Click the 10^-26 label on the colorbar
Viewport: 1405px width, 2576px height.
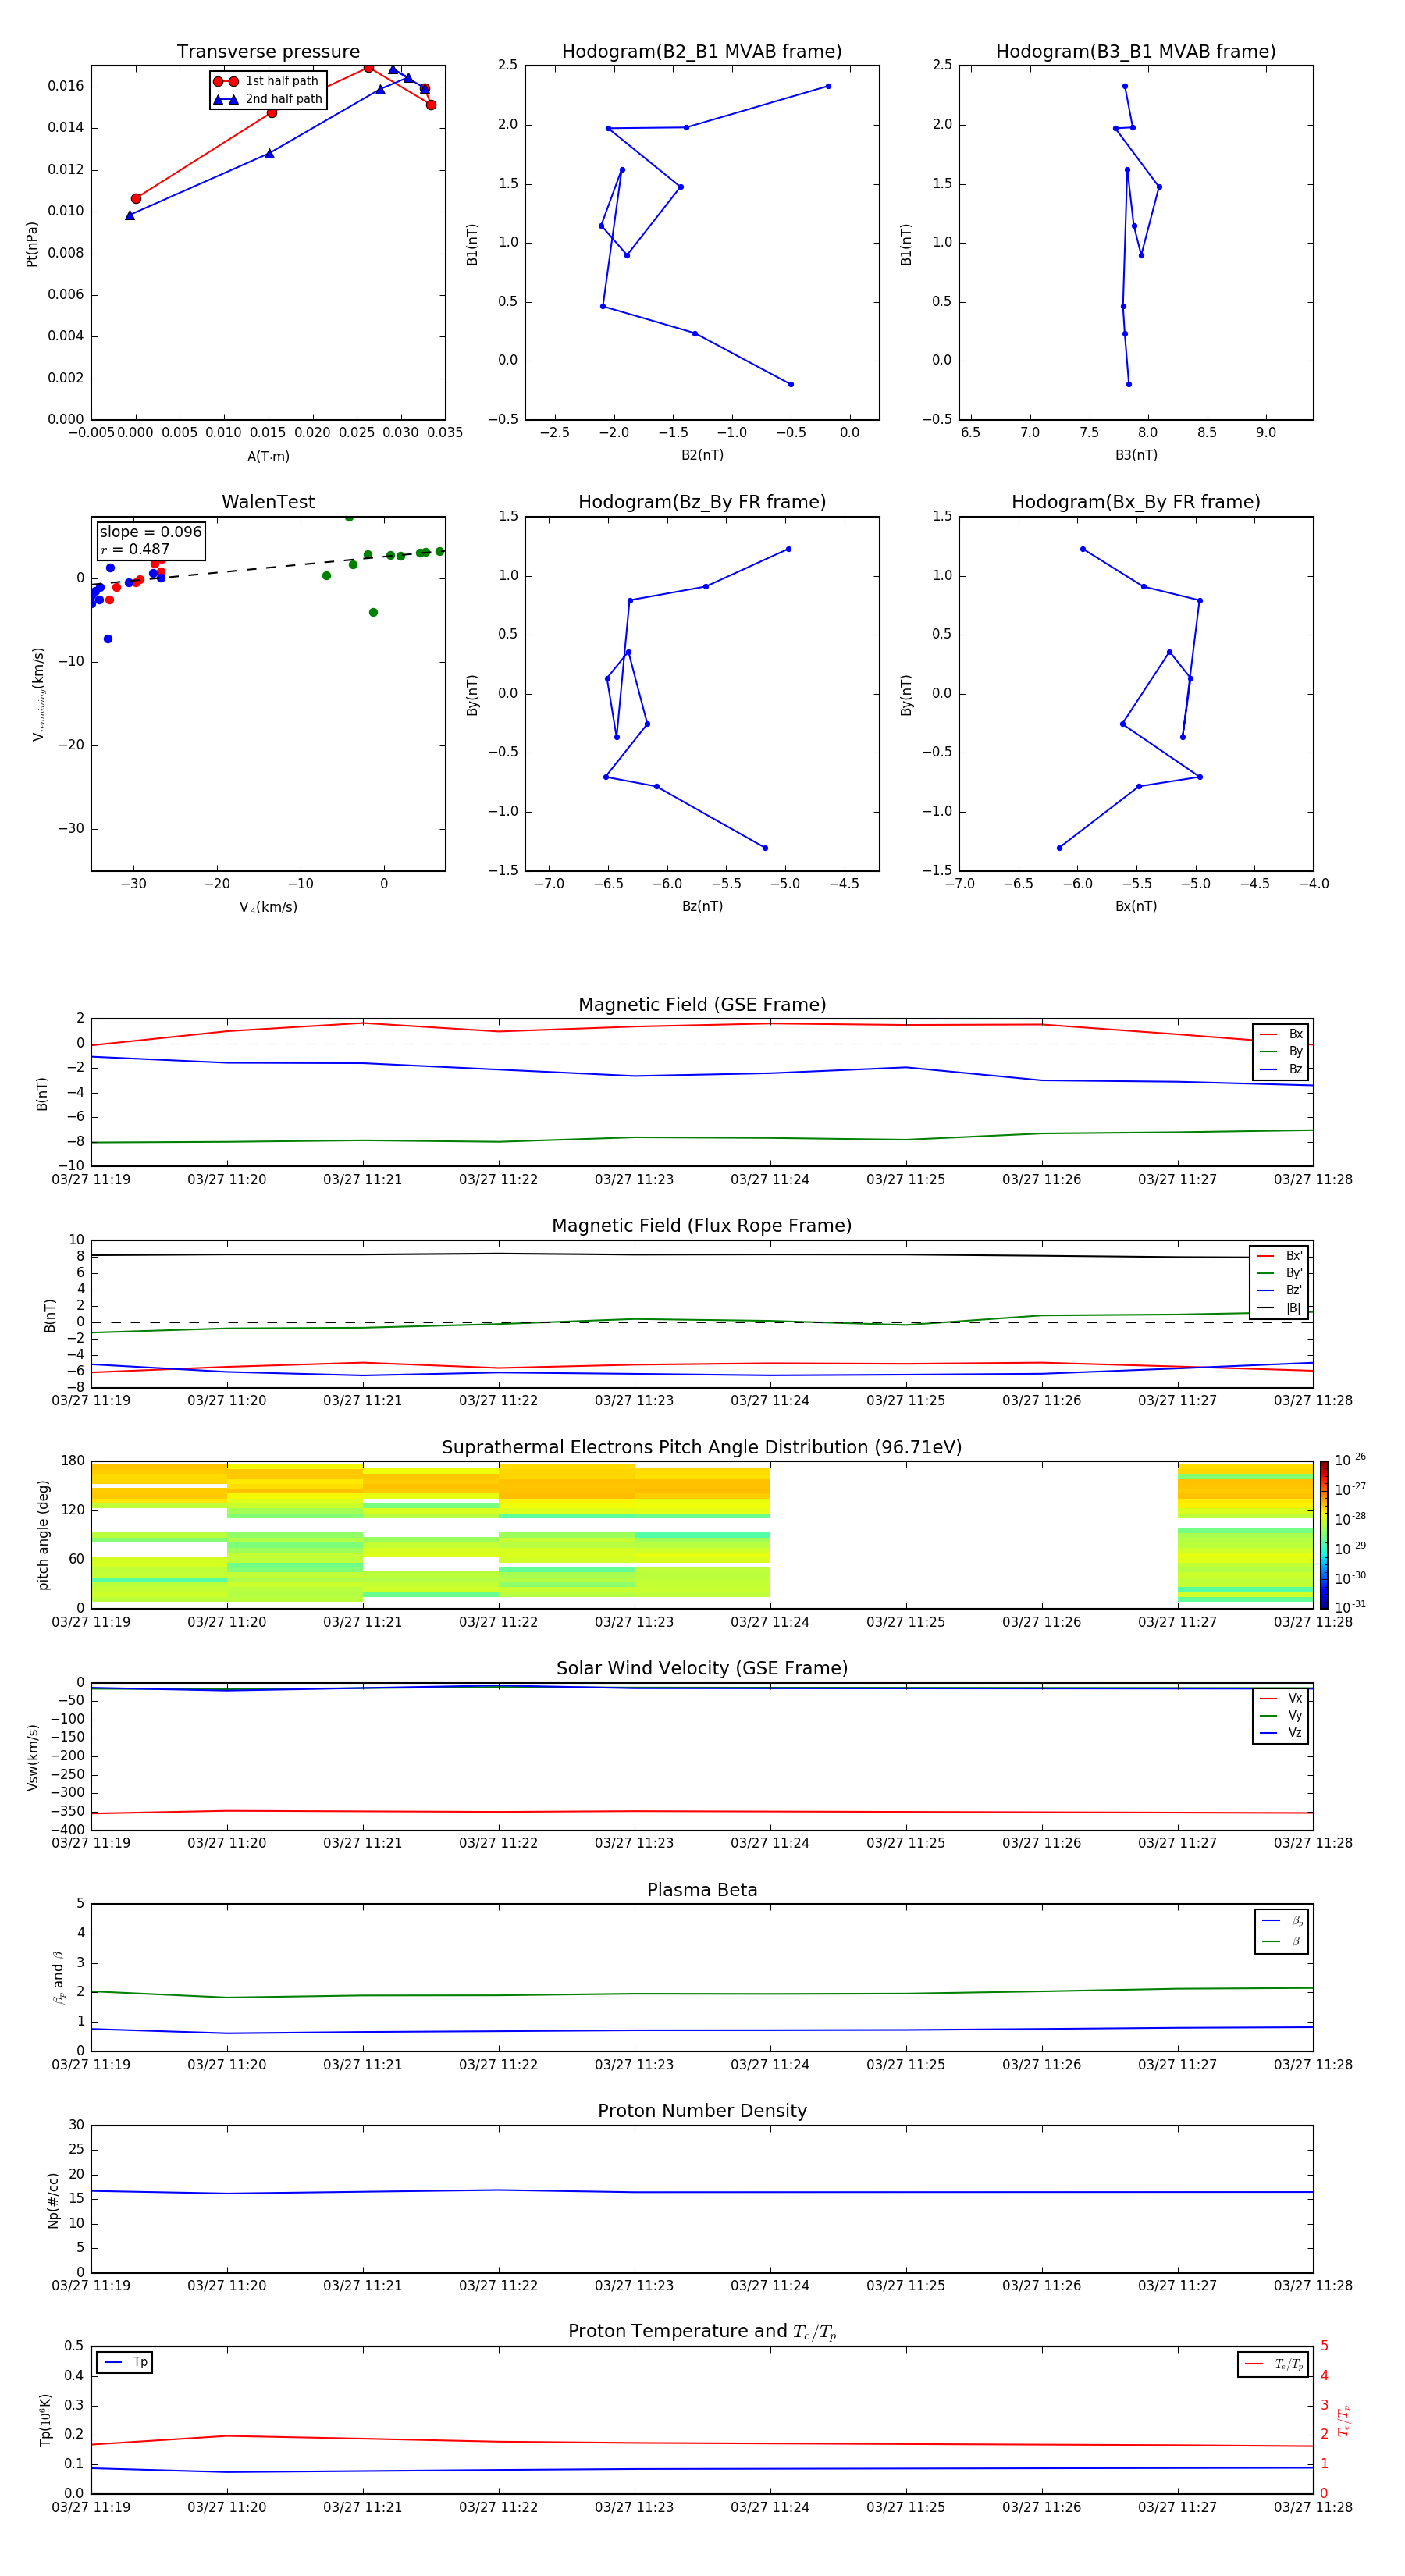1350,1460
